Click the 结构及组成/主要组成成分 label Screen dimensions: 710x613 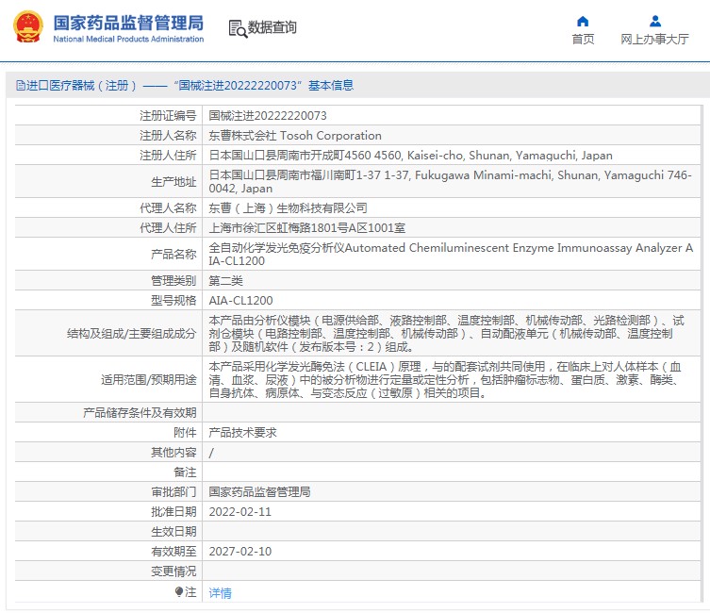pos(131,334)
